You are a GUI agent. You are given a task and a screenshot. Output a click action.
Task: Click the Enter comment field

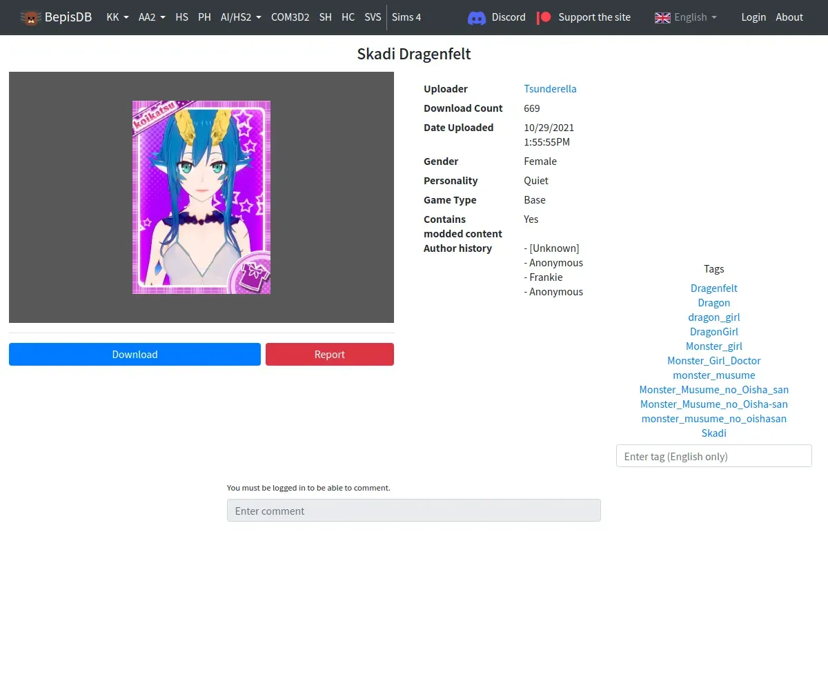click(x=414, y=511)
